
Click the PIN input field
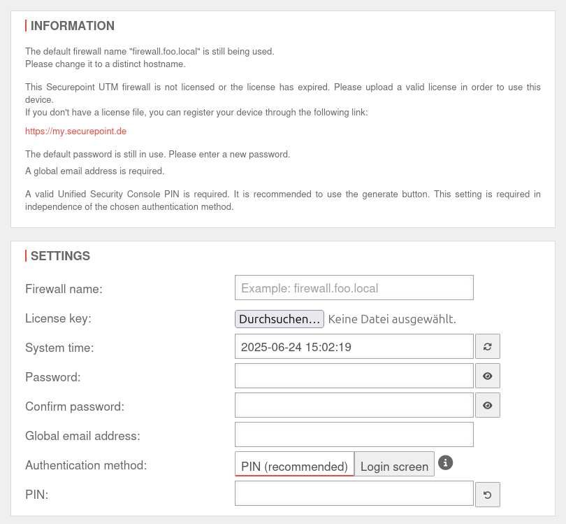pos(354,494)
